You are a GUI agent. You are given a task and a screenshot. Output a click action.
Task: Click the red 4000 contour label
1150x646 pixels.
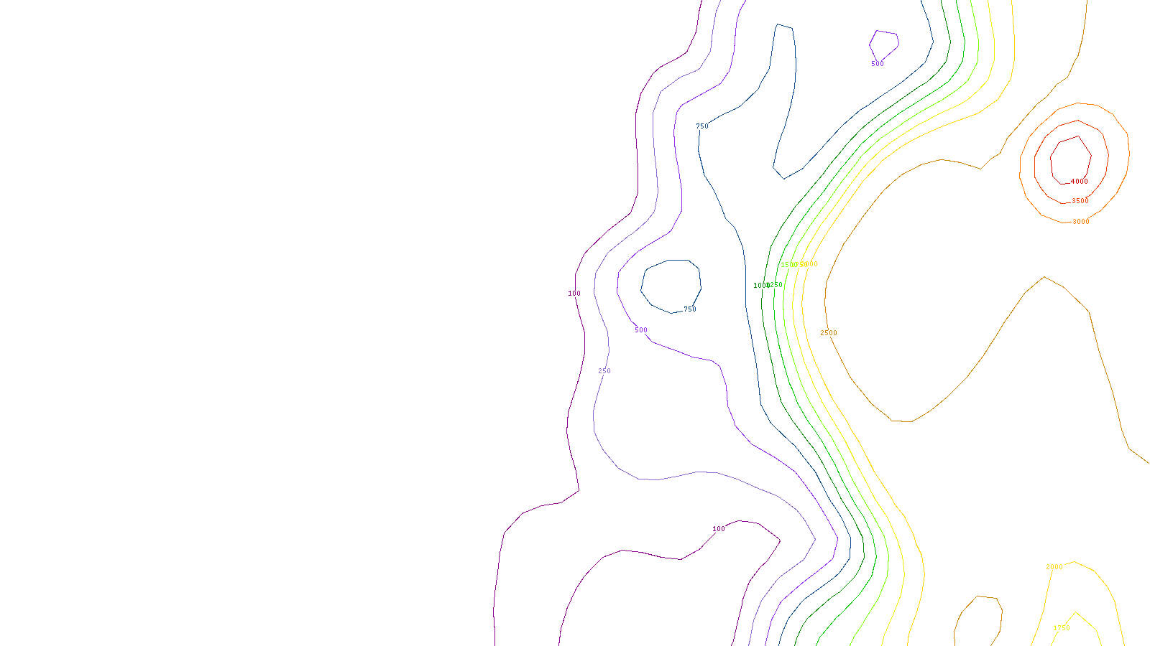pos(1080,182)
